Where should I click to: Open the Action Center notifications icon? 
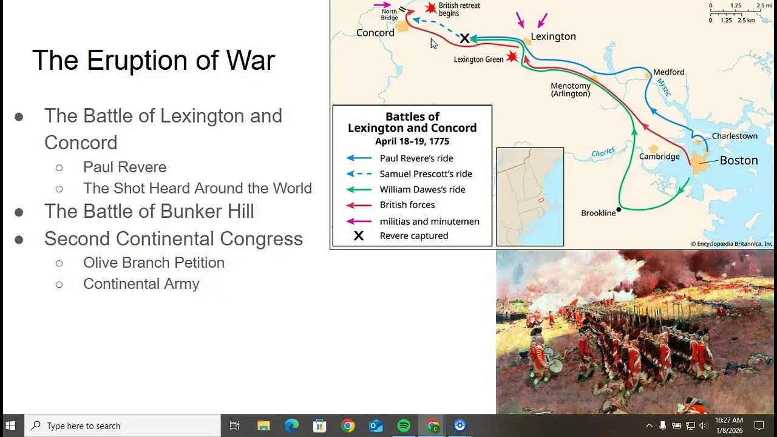759,425
